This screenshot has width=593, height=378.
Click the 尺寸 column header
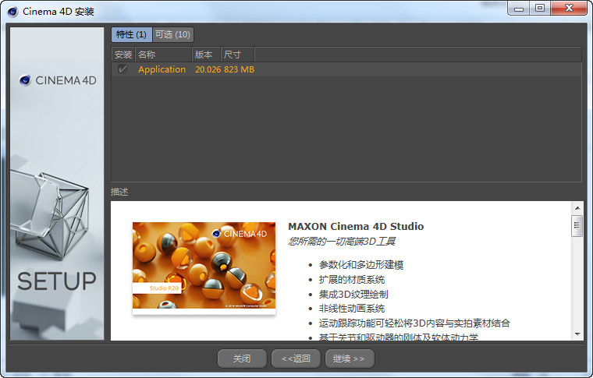pyautogui.click(x=237, y=55)
